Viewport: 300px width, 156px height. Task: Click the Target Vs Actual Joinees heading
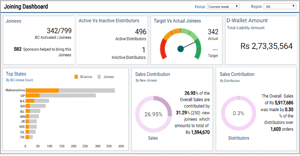177,21
